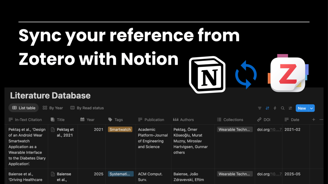The width and height of the screenshot is (328, 184).
Task: Open the view settings sliders icon
Action: [x=290, y=108]
